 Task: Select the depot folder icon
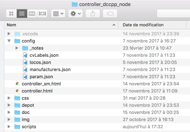pos(17,105)
